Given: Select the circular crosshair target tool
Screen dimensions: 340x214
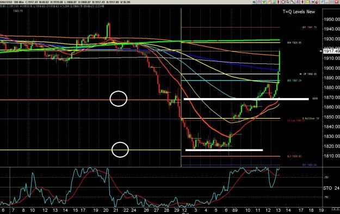Looking at the screenshot, I should (x=283, y=2).
